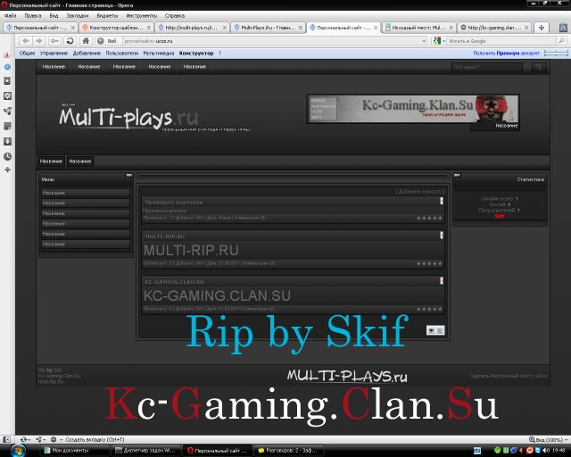Switch to the Multi-Plays.Ru - Главн... tab

coord(268,28)
